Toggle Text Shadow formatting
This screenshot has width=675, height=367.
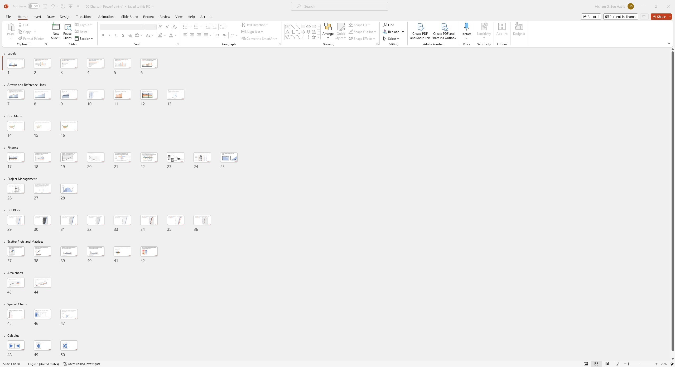123,35
